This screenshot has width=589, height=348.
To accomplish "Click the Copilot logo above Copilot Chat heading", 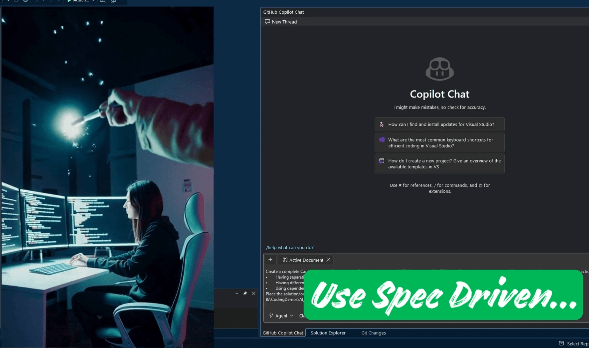I will (440, 69).
